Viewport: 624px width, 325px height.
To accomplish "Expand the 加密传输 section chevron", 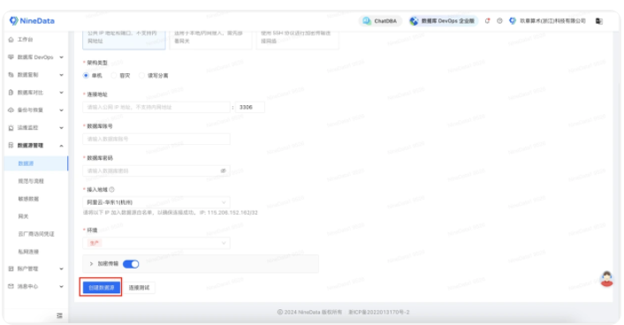I will pyautogui.click(x=91, y=264).
